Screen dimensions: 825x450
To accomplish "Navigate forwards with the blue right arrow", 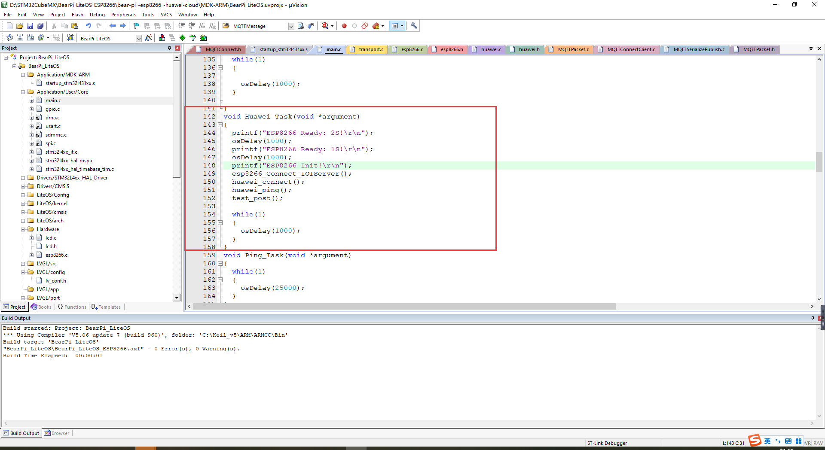I will (123, 26).
